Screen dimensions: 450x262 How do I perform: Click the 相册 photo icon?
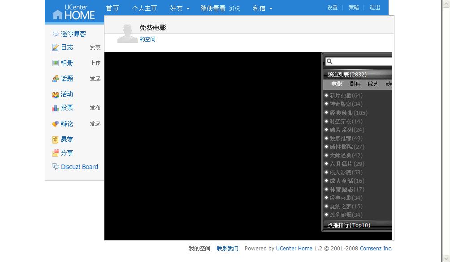[x=56, y=63]
